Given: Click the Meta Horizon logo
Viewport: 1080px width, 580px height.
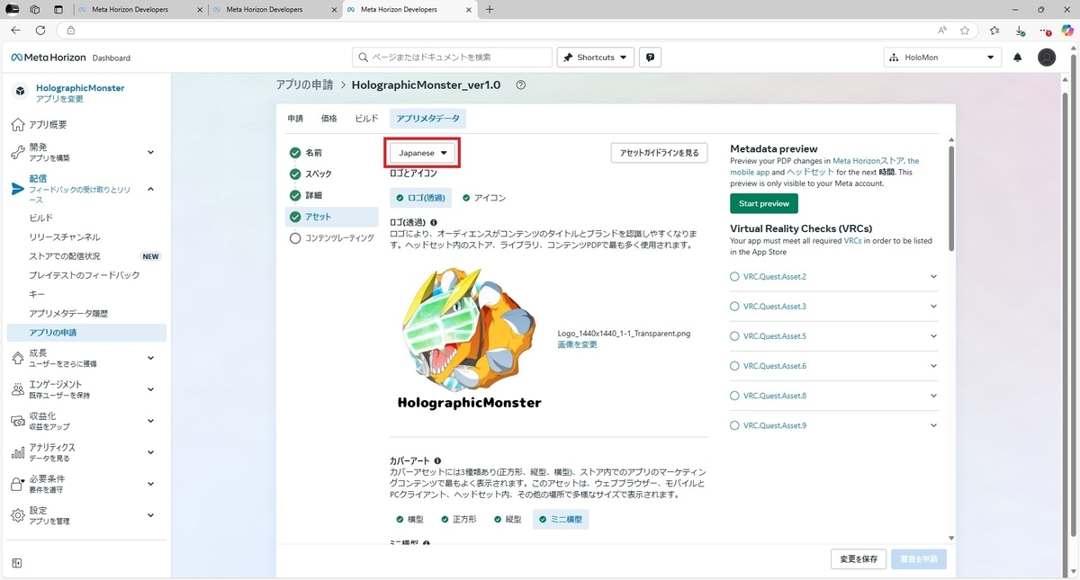Looking at the screenshot, I should click(48, 58).
